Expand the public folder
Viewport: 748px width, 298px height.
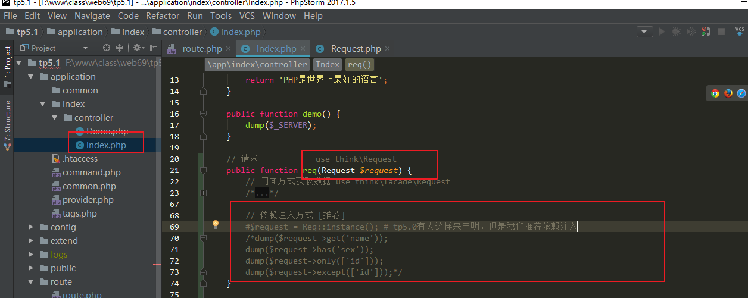[x=31, y=268]
